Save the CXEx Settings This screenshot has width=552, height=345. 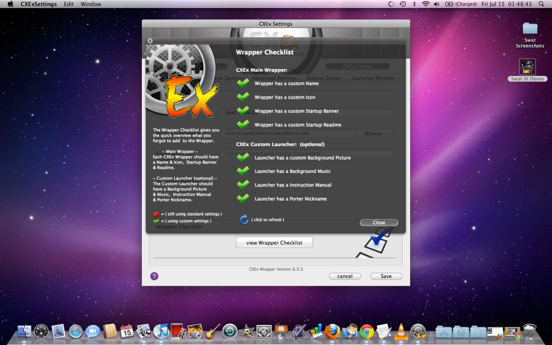[386, 276]
